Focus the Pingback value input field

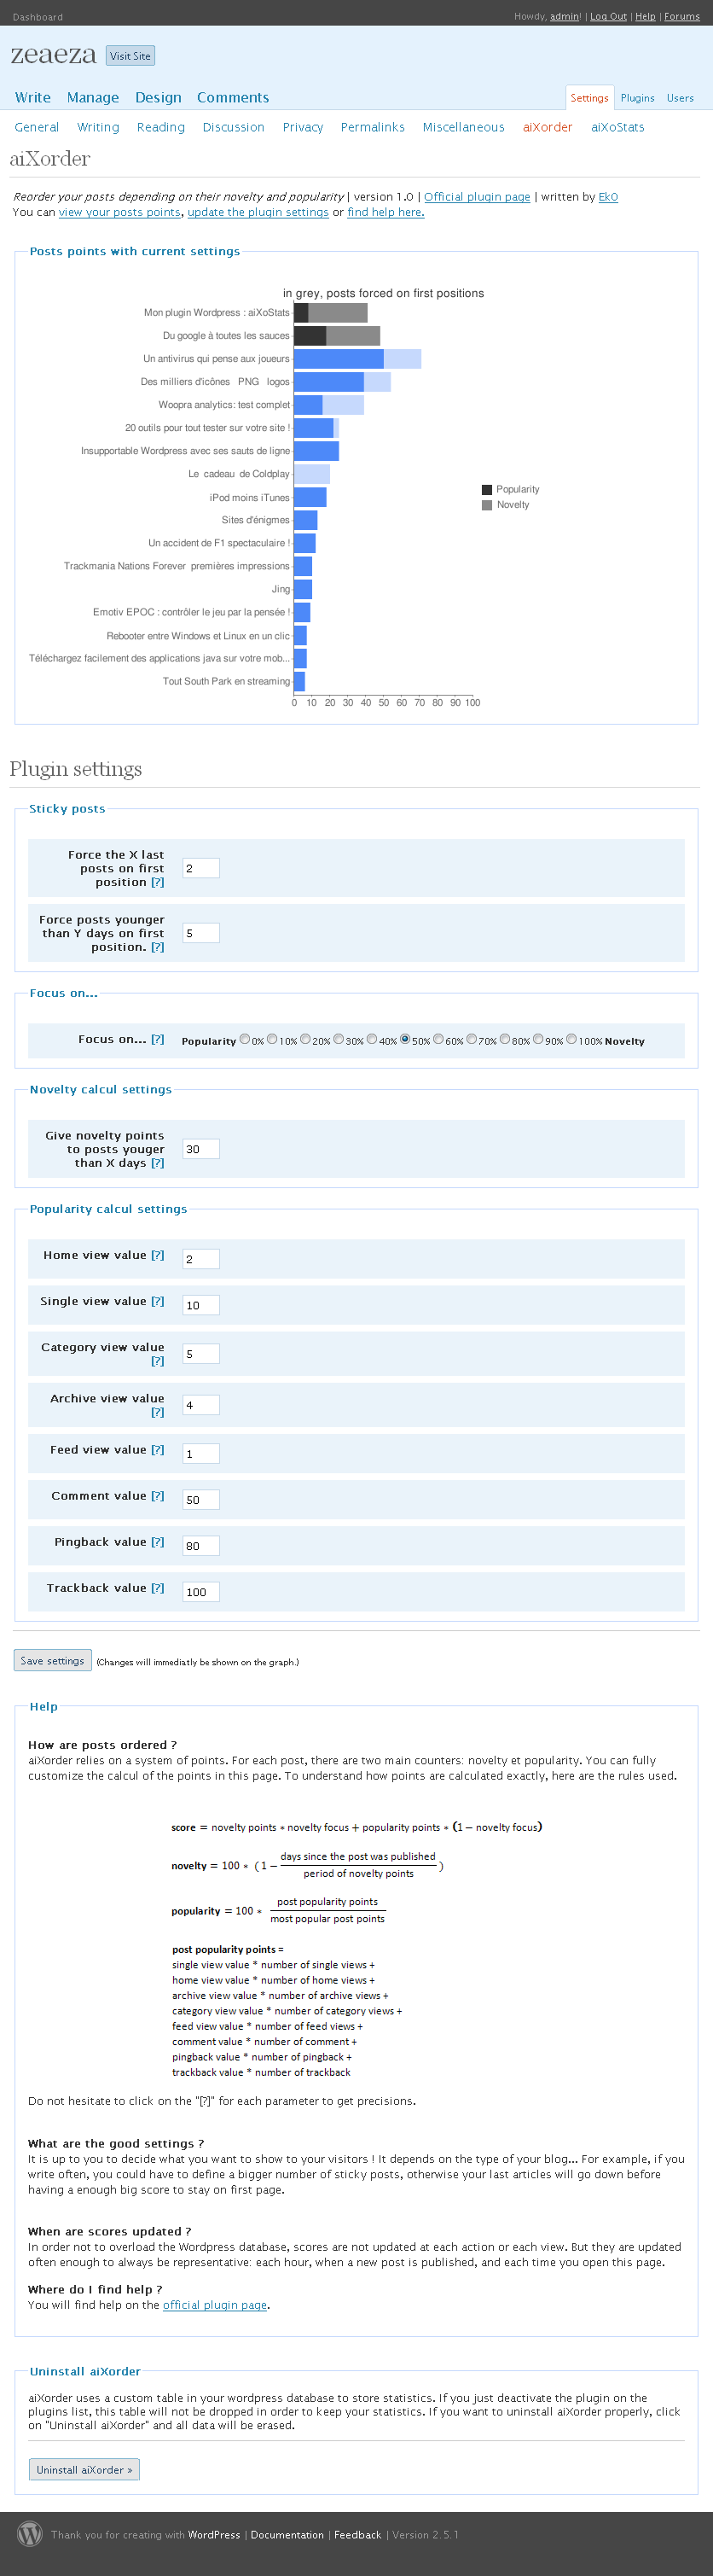point(200,1545)
